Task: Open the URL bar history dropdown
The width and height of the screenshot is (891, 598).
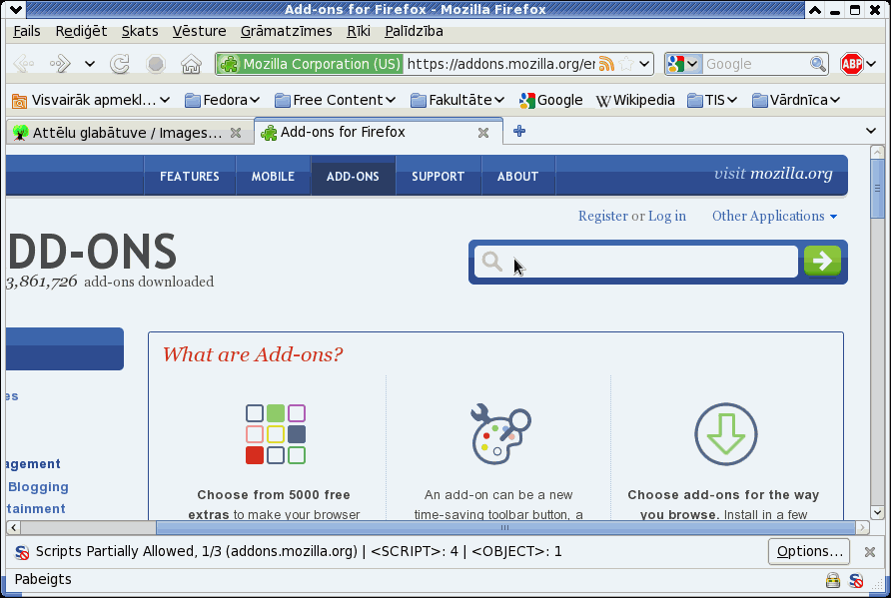Action: (x=644, y=64)
